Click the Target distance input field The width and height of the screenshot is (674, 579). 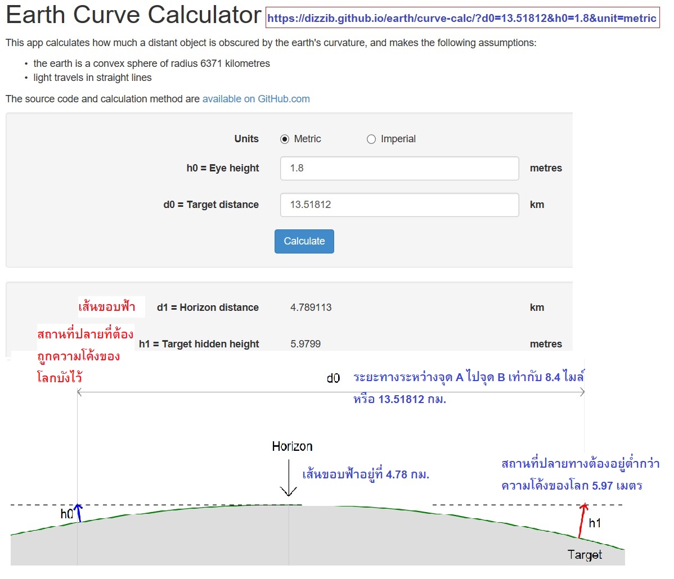click(399, 205)
